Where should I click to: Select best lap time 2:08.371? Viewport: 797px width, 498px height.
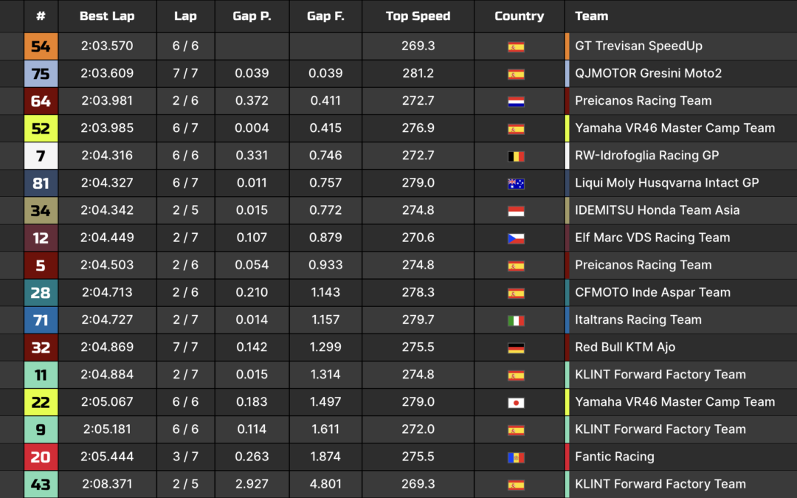click(107, 484)
